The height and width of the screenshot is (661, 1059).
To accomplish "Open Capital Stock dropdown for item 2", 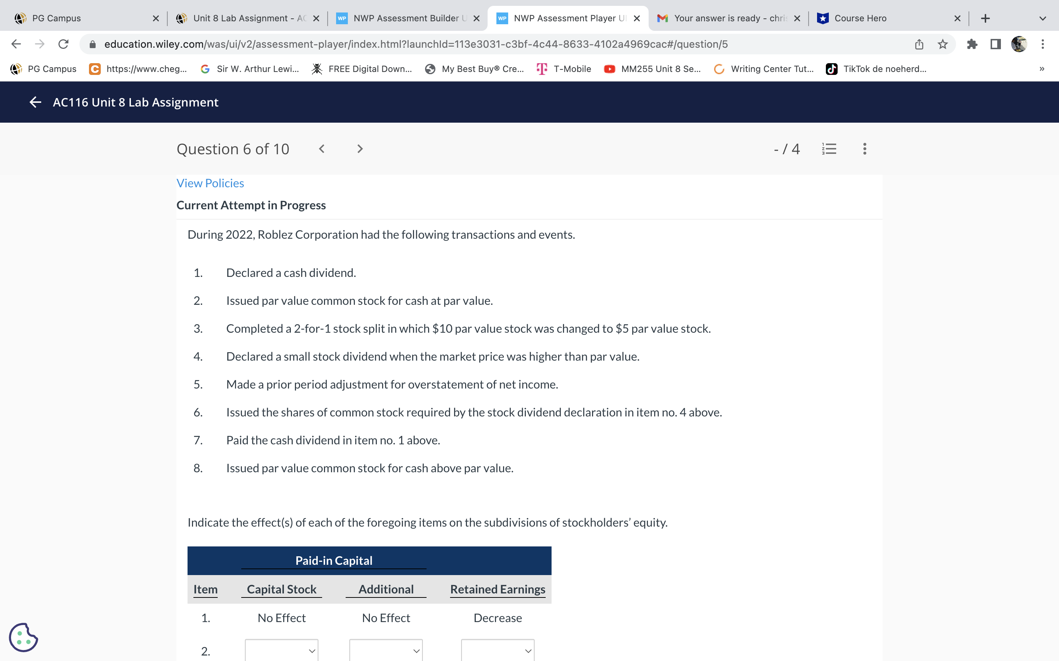I will click(281, 650).
